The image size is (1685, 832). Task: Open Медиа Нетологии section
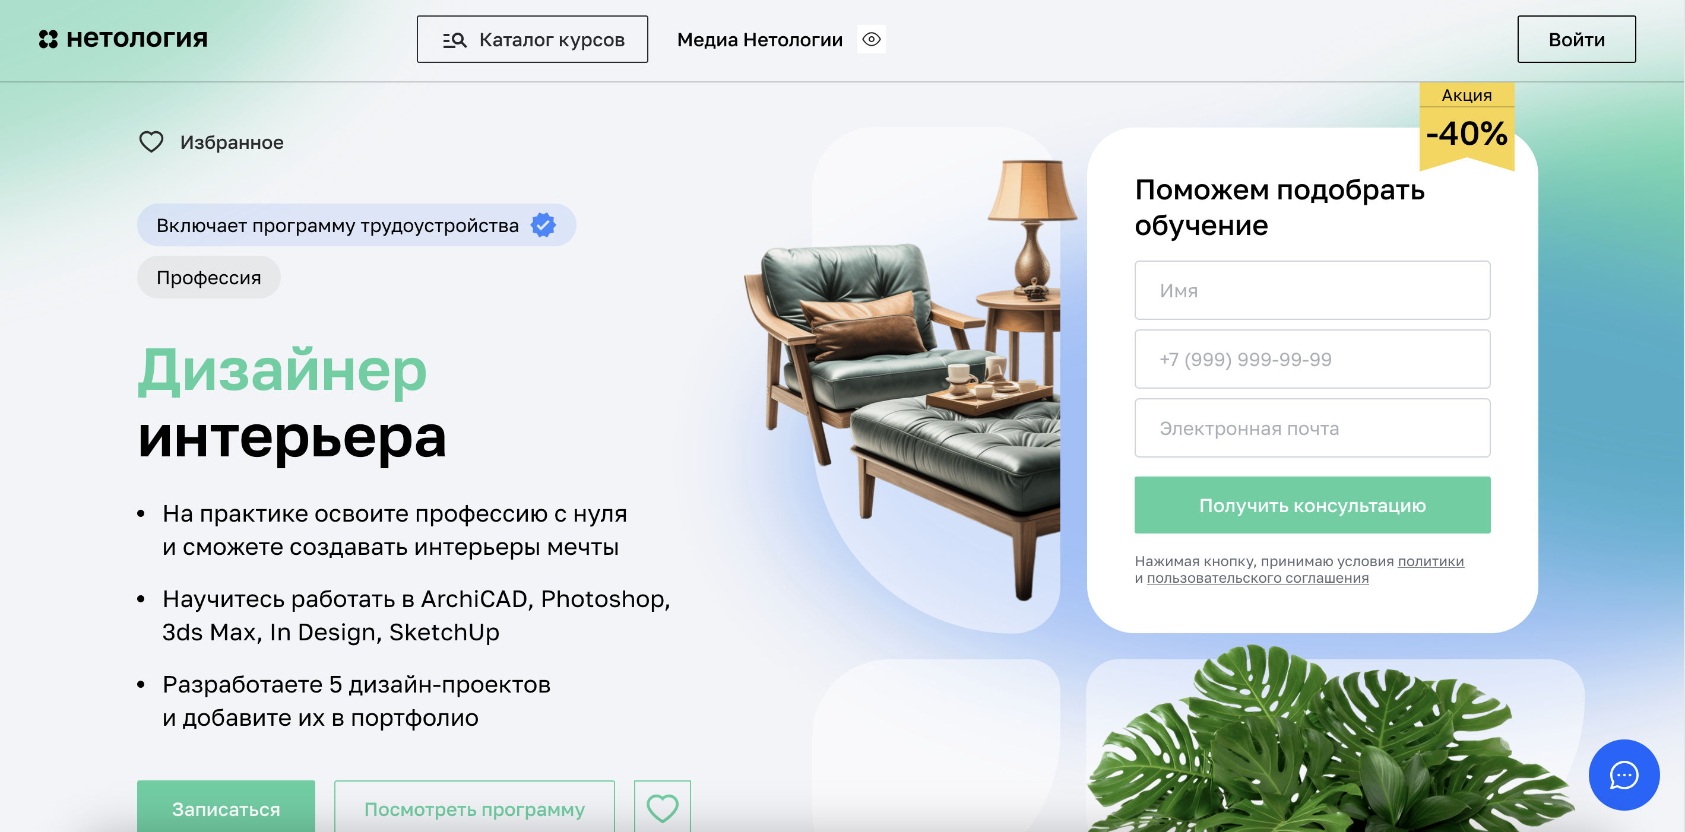pos(759,40)
